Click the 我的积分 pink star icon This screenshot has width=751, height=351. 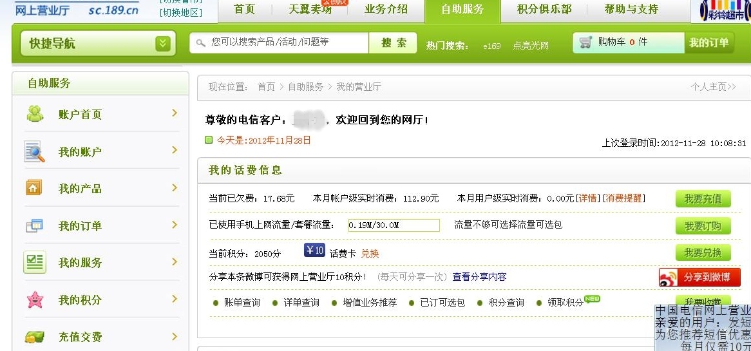pos(35,299)
